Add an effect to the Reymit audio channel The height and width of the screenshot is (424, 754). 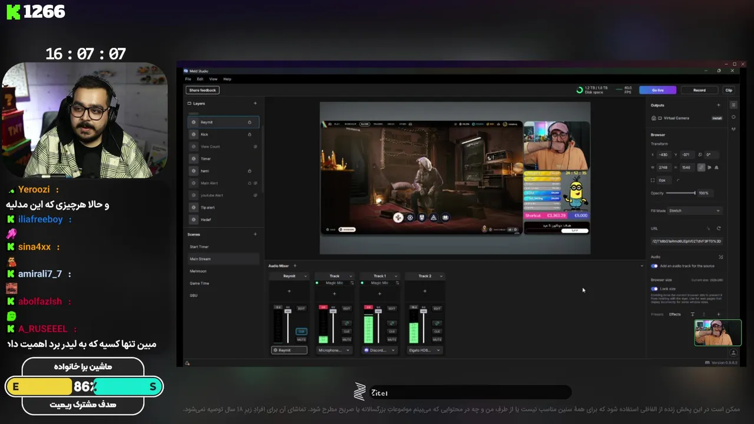click(x=289, y=291)
